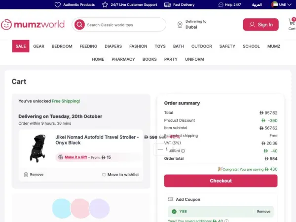Open the TOYS category

160,46
